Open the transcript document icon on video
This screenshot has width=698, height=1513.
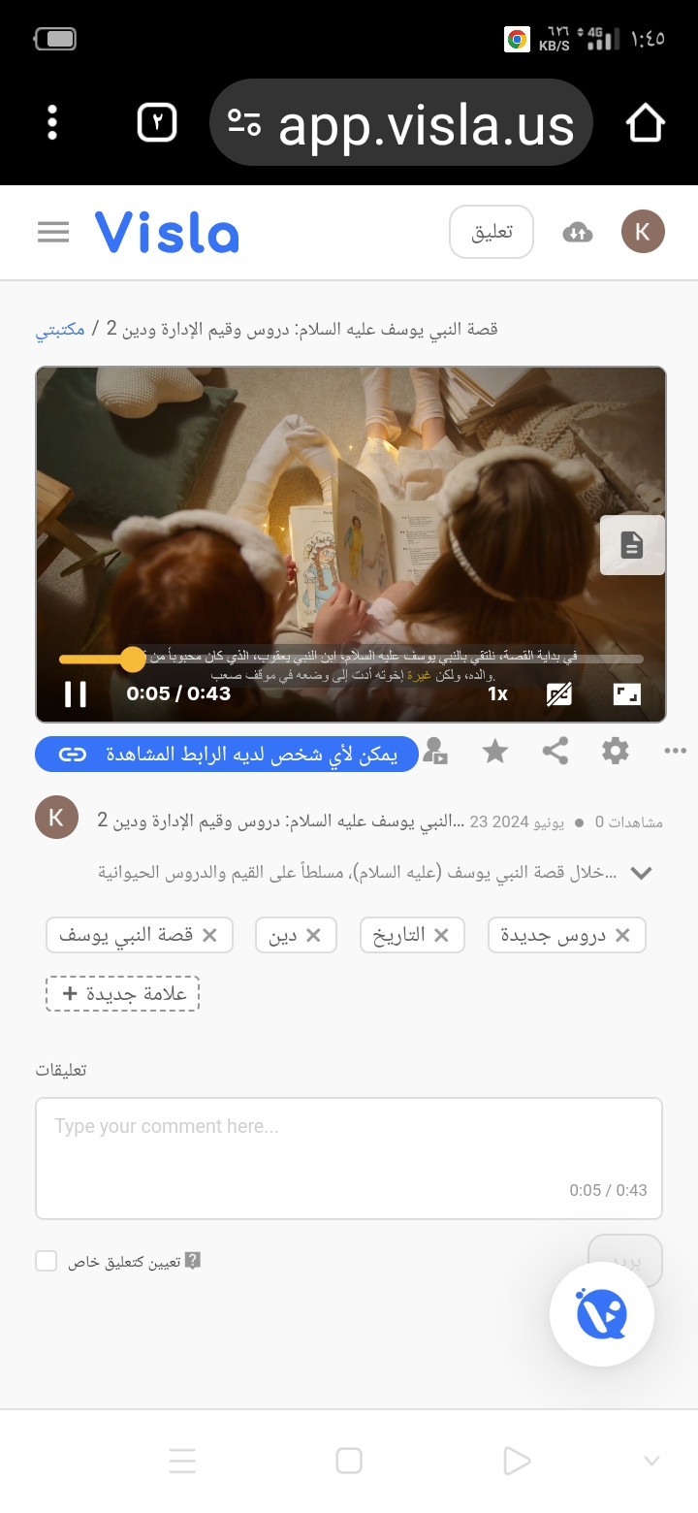632,545
